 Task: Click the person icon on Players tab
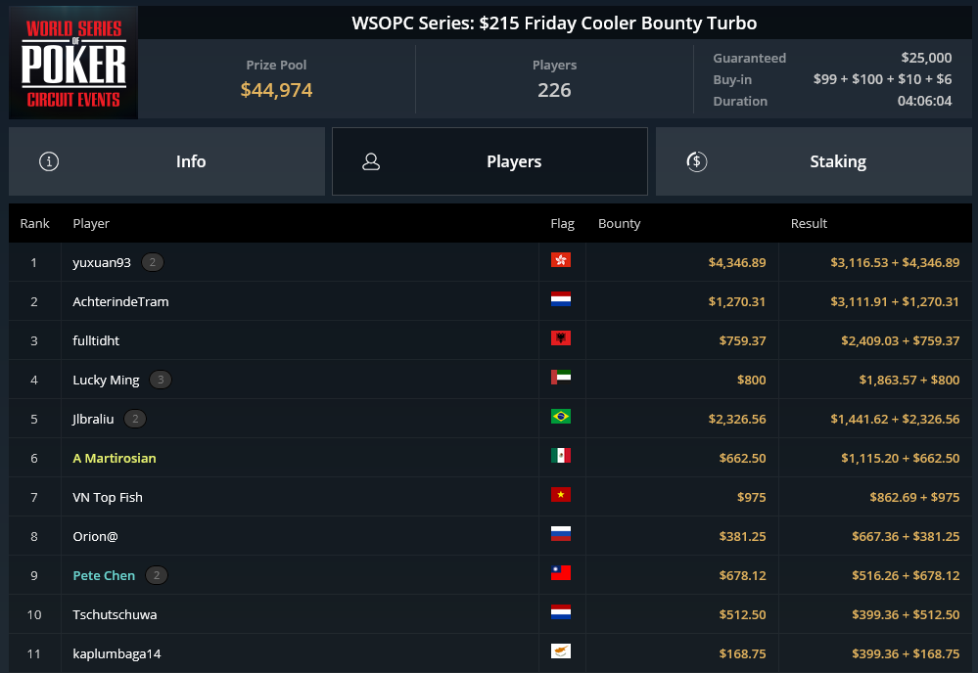371,161
